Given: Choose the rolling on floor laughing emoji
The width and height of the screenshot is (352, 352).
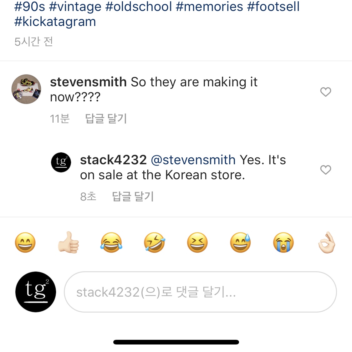Looking at the screenshot, I should [155, 242].
